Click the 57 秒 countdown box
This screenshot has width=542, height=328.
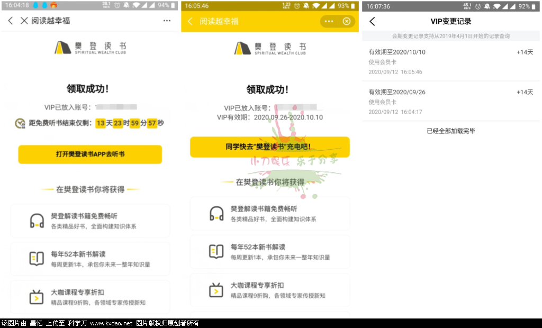tap(152, 123)
